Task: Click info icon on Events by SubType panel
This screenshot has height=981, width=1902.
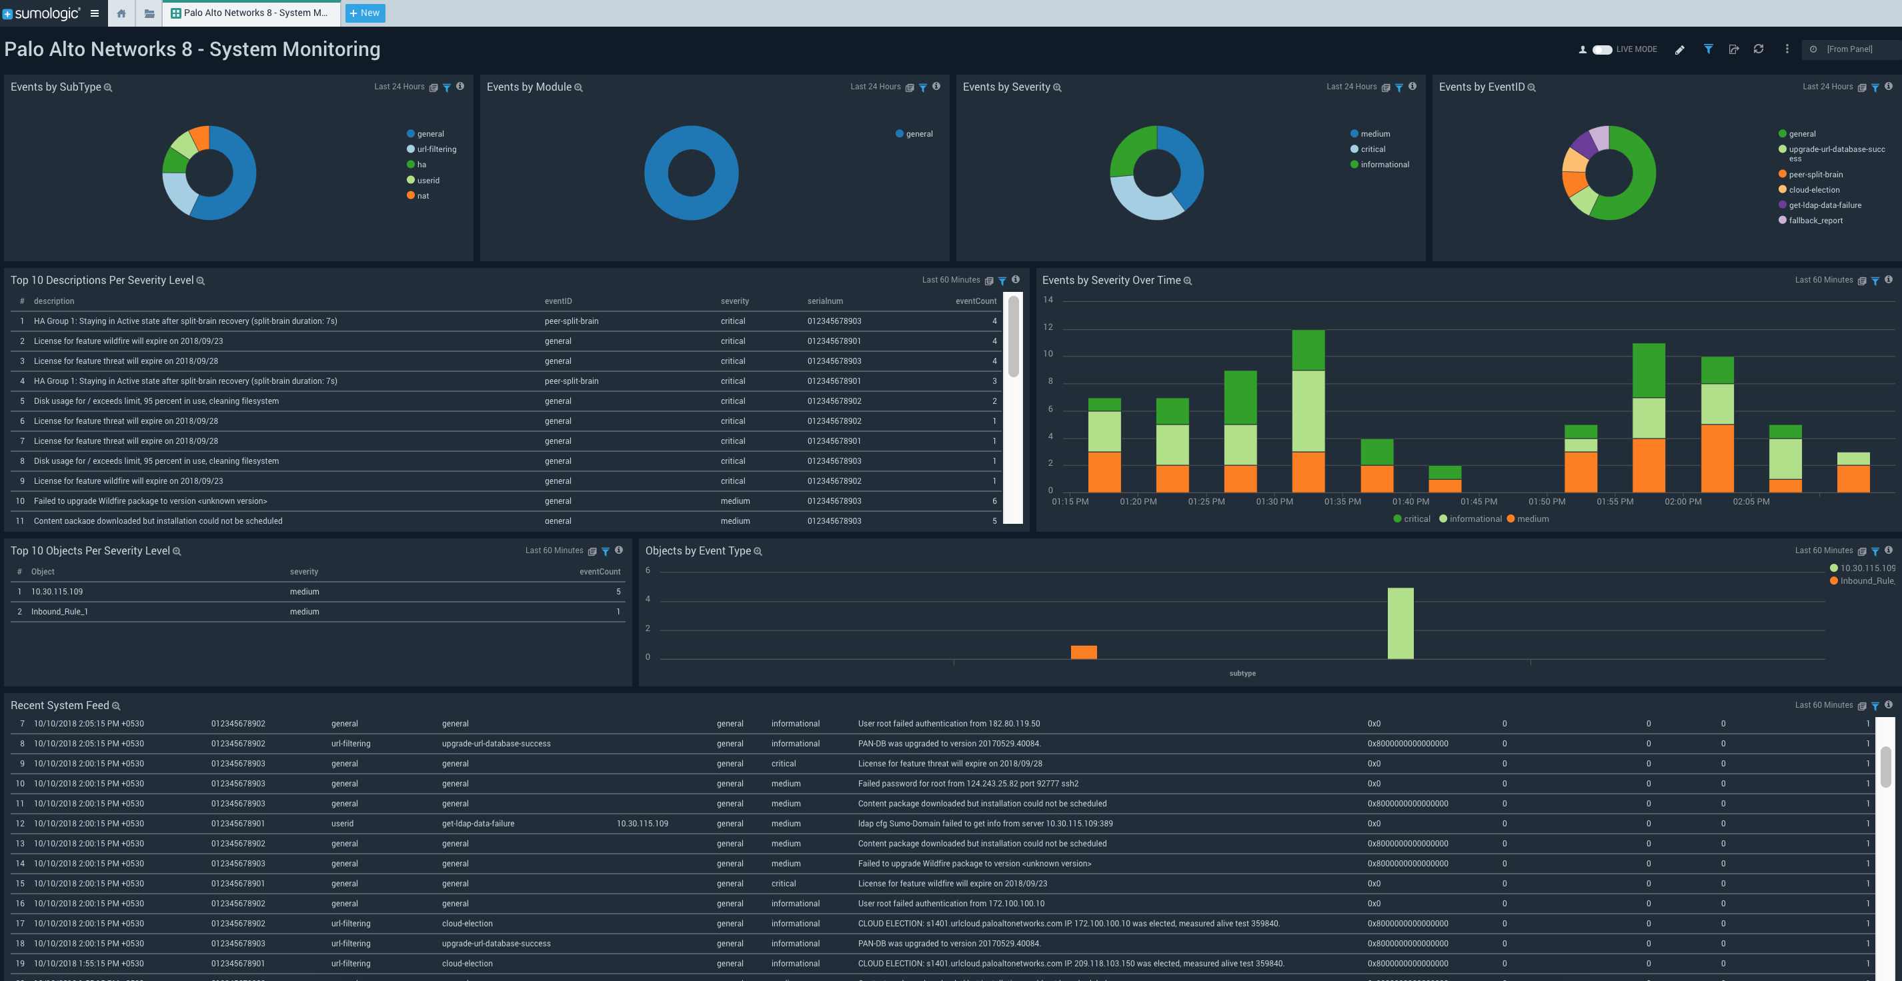Action: click(x=460, y=86)
